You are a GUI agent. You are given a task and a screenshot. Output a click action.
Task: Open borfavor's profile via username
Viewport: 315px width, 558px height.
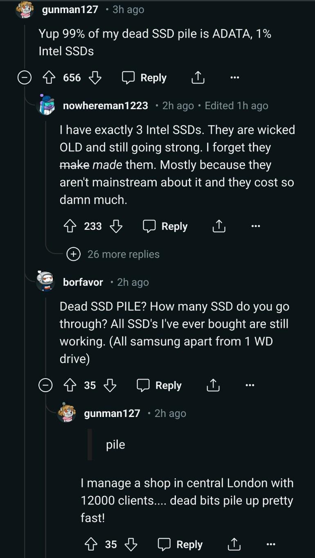tap(83, 282)
